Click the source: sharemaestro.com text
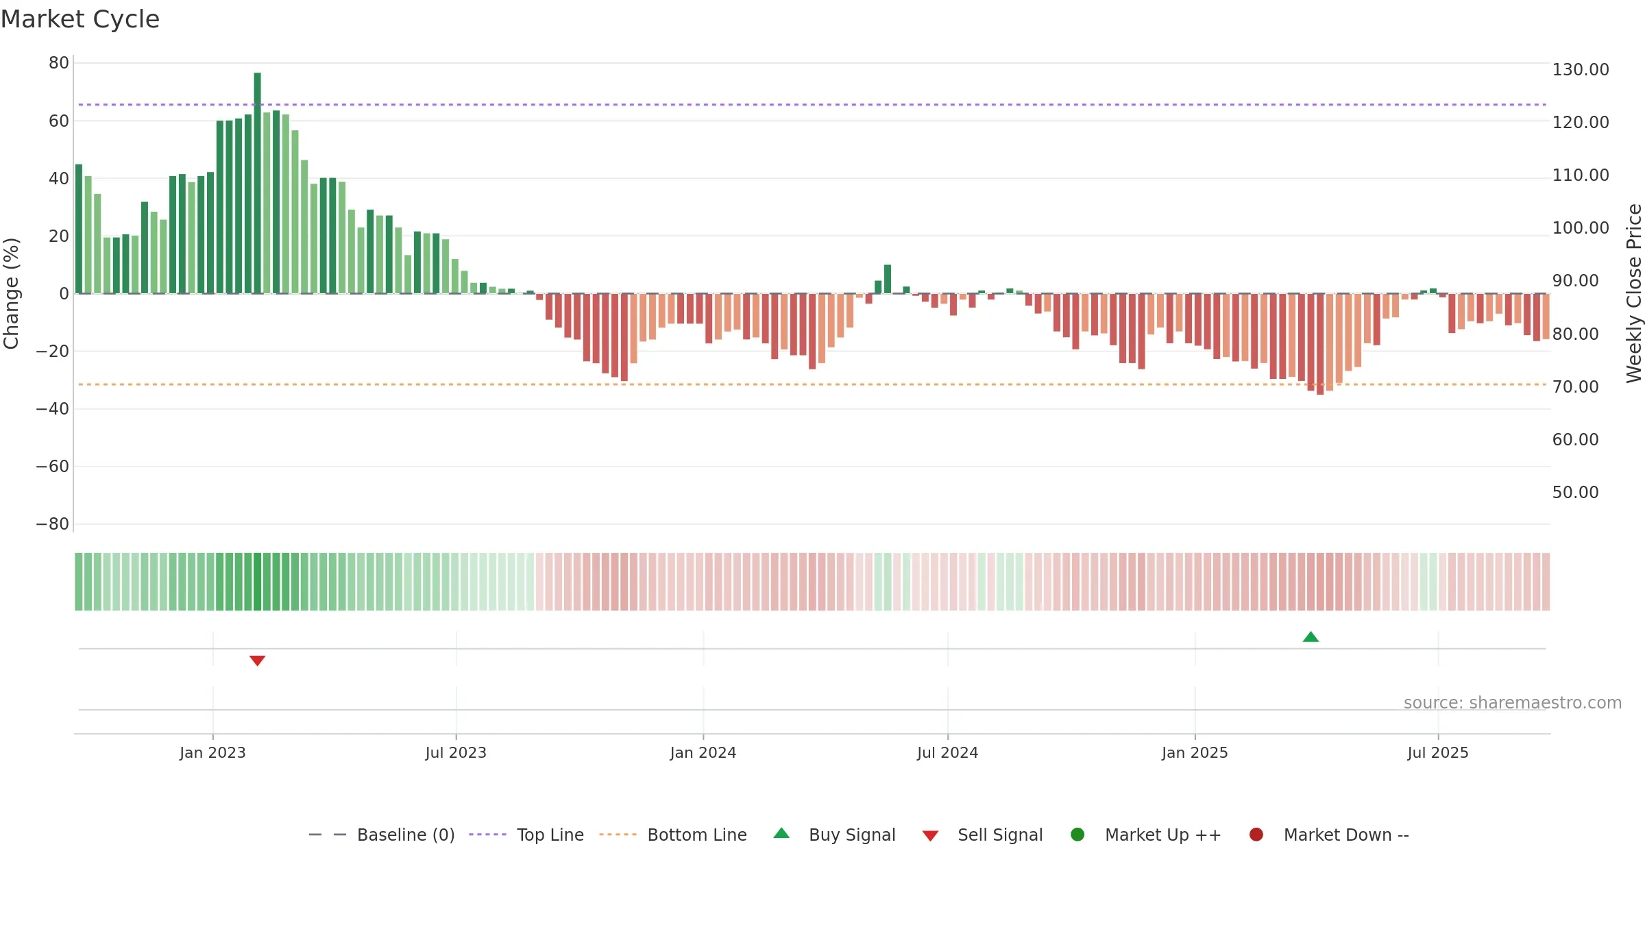This screenshot has width=1645, height=925. coord(1513,702)
